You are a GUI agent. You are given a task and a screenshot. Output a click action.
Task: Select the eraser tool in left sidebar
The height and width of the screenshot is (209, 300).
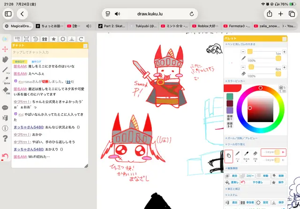pyautogui.click(x=6, y=91)
